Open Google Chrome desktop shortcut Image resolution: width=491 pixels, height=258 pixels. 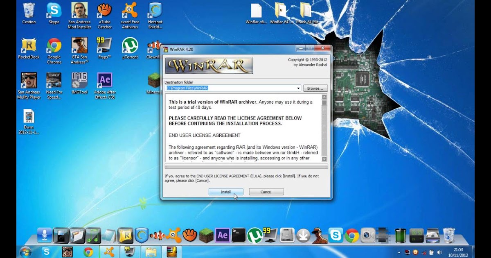(x=54, y=51)
